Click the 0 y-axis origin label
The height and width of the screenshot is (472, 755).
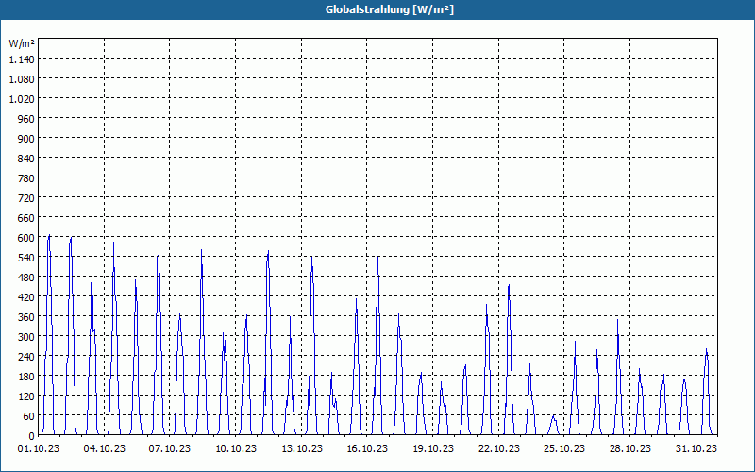(x=32, y=436)
